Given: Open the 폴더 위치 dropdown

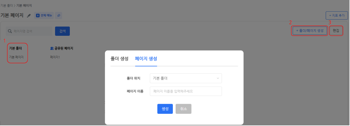Looking at the screenshot, I should [185, 78].
